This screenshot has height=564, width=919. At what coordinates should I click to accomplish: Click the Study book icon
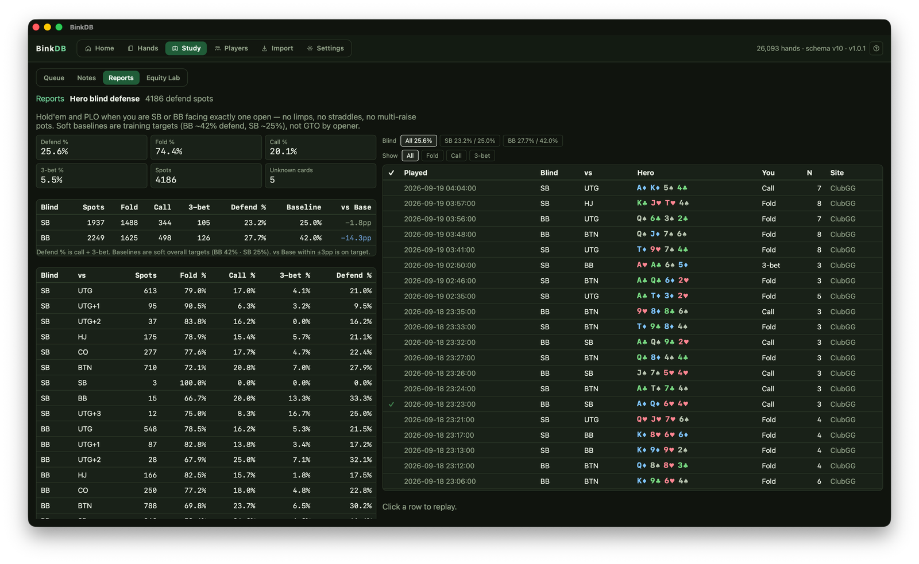(x=175, y=49)
